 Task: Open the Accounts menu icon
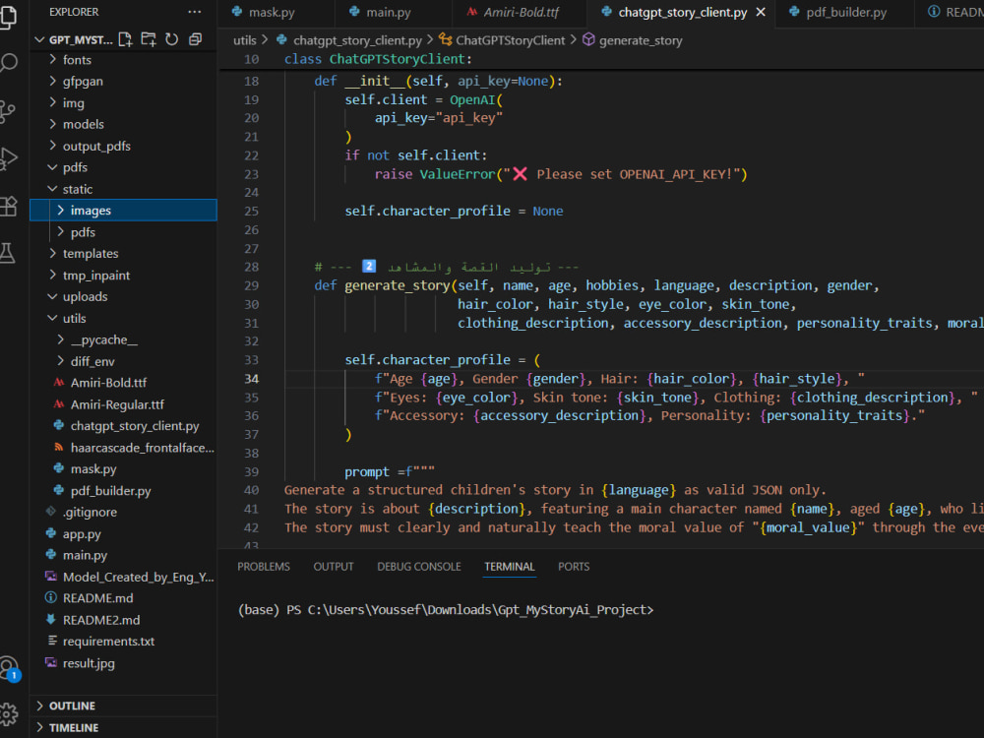click(10, 669)
